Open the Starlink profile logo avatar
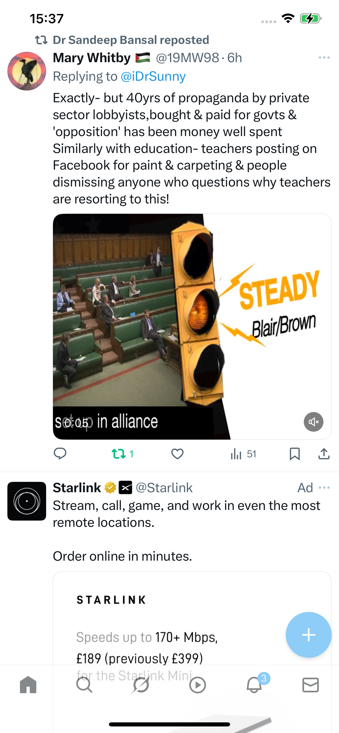The width and height of the screenshot is (339, 733). pos(27,501)
